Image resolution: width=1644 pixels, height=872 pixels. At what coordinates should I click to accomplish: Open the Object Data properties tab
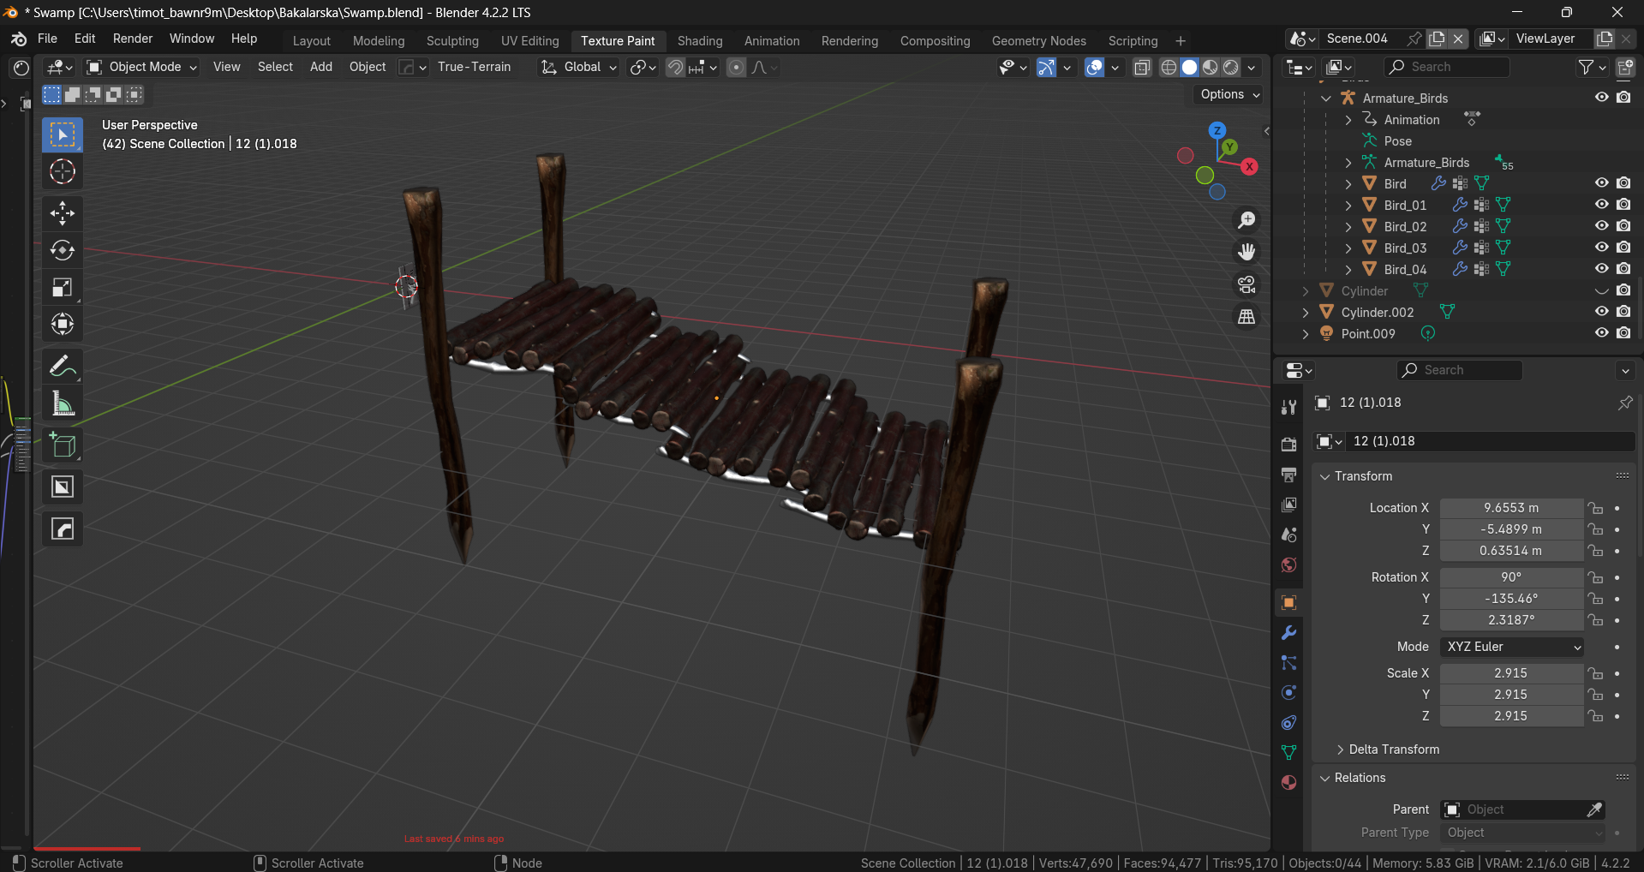click(1288, 753)
